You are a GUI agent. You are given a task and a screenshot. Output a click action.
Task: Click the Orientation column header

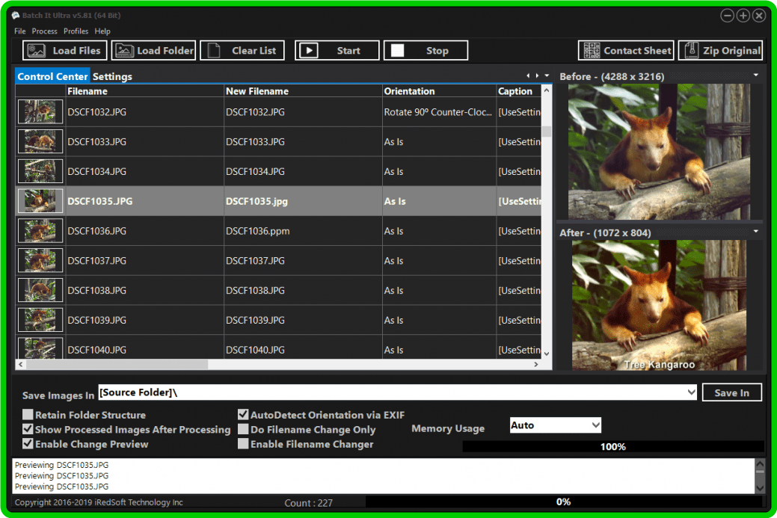[439, 91]
